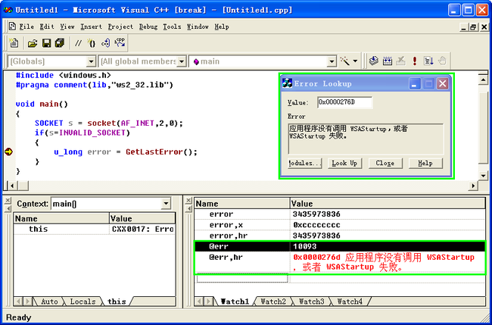Click the Go debug icon with arrow
Viewport: 492px width, 325px height.
coord(428,61)
